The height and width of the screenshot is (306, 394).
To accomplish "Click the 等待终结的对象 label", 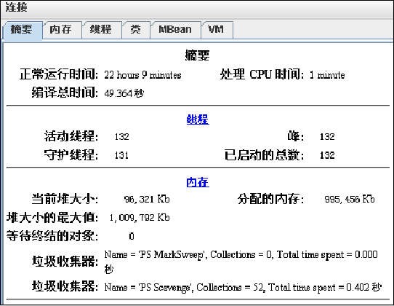I will pos(52,236).
